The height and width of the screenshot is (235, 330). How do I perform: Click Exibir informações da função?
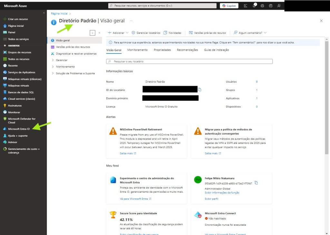click(x=222, y=193)
